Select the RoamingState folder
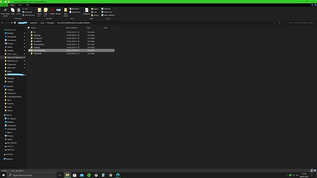The width and height of the screenshot is (317, 178). coord(39,44)
